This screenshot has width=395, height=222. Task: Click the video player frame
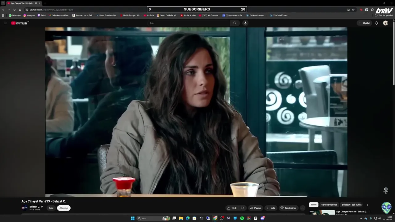[x=196, y=112]
